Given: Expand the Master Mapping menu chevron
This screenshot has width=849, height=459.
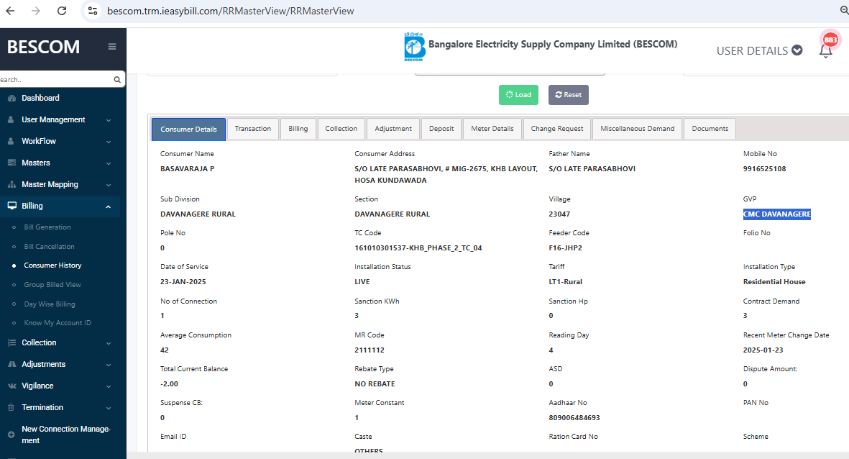Looking at the screenshot, I should pos(109,186).
